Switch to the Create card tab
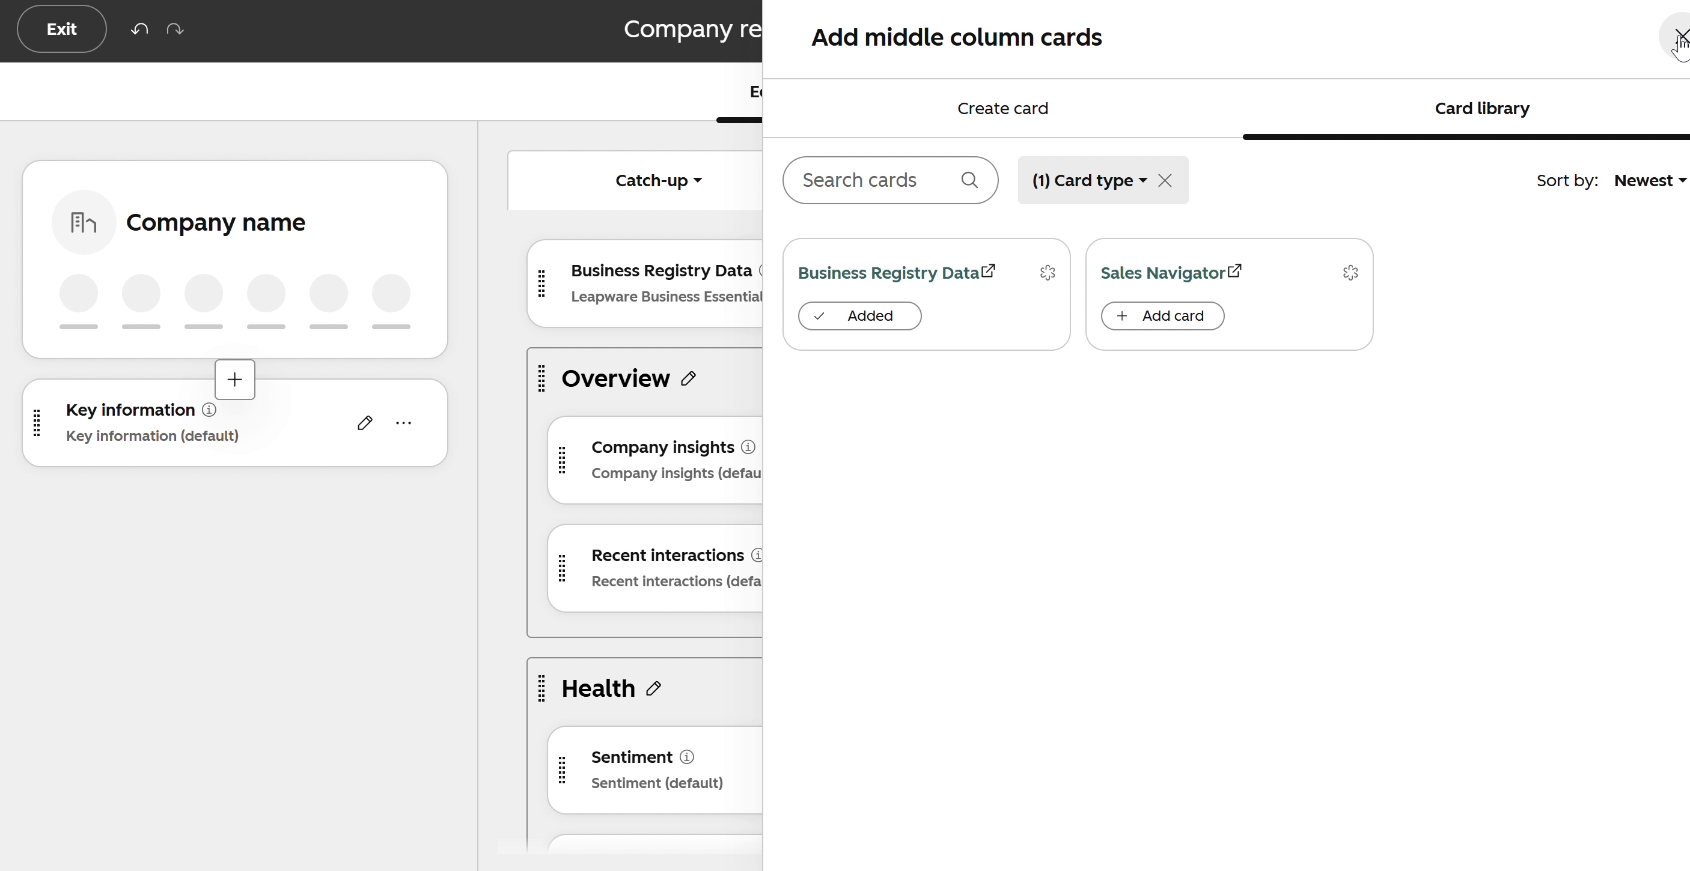1690x871 pixels. pos(1002,108)
